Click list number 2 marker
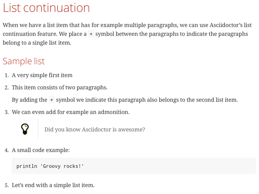 point(7,88)
